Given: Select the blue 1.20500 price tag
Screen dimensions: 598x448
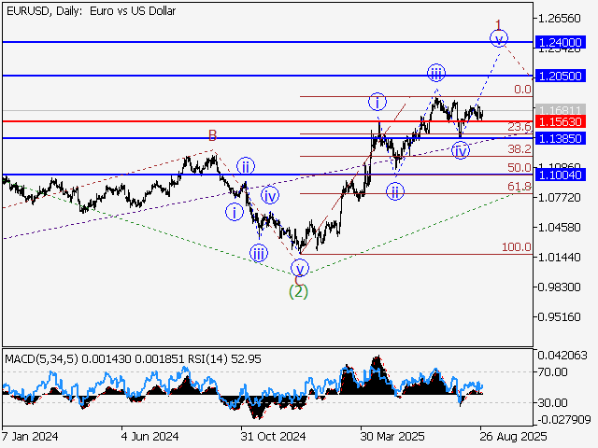Looking at the screenshot, I should [562, 75].
